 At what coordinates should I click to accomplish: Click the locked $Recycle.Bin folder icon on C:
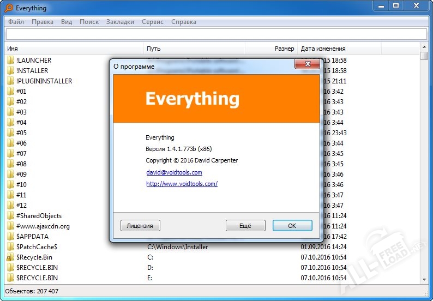(10, 257)
